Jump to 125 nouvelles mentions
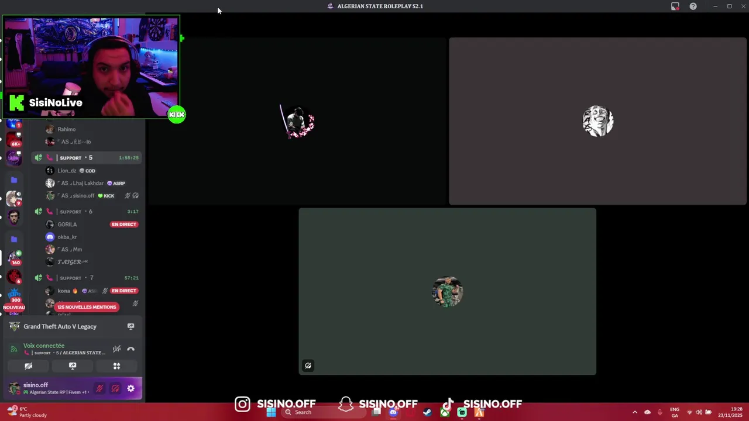 87,307
